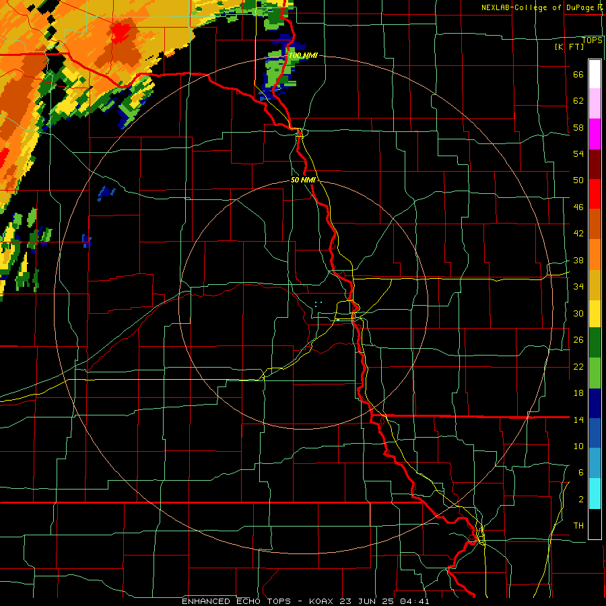Pick the light orange legend swatch
The width and height of the screenshot is (606, 606).
pyautogui.click(x=595, y=255)
